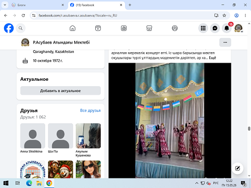
Task: Click the page vertical scrollbar thumb
Action: 249,128
